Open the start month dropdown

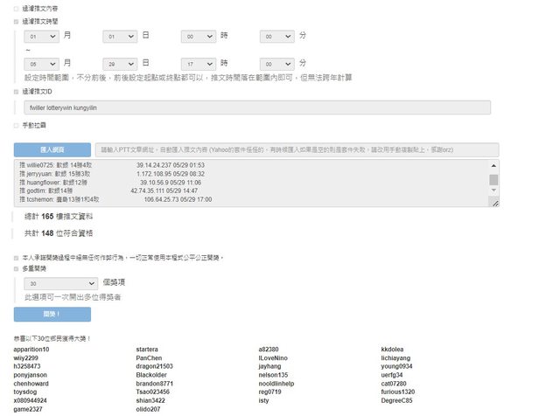(x=42, y=37)
